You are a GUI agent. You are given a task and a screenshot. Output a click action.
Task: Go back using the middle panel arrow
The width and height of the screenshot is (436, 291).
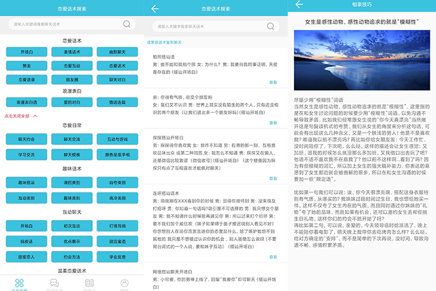tap(154, 9)
